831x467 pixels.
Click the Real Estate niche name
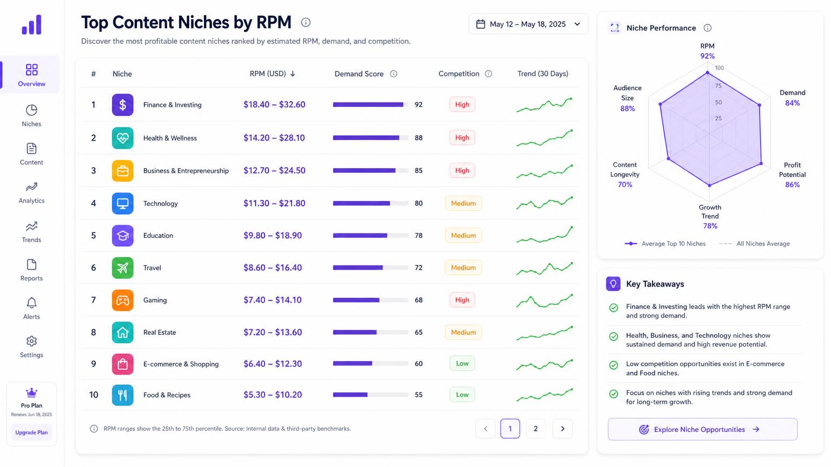[x=160, y=332]
